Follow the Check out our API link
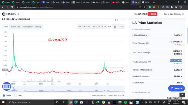Viewport: 188px width, 105px height. 116,95
